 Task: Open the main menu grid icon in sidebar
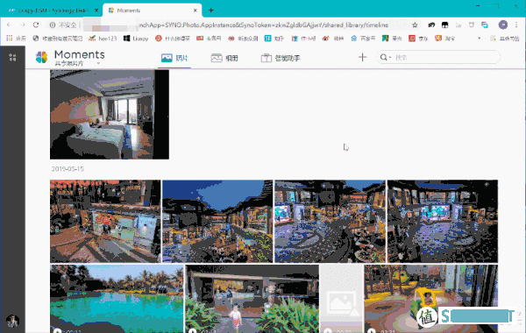pyautogui.click(x=12, y=57)
